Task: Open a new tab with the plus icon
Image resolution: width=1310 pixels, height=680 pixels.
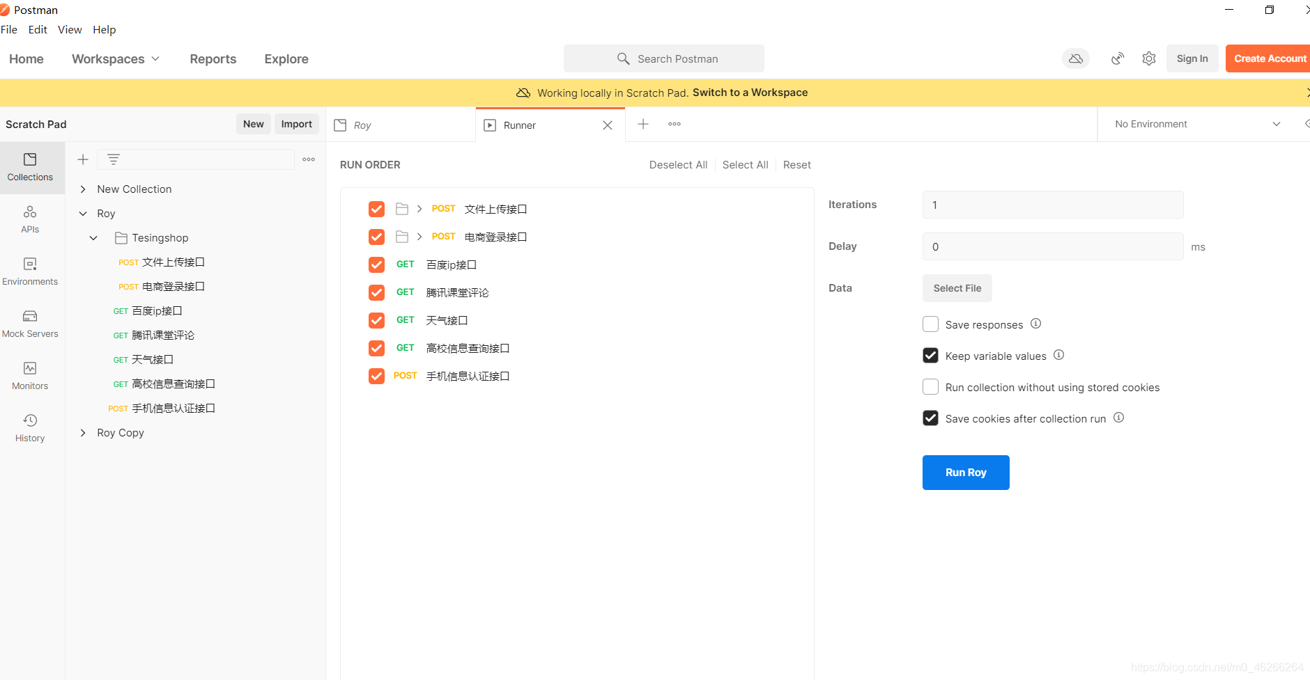Action: point(643,124)
